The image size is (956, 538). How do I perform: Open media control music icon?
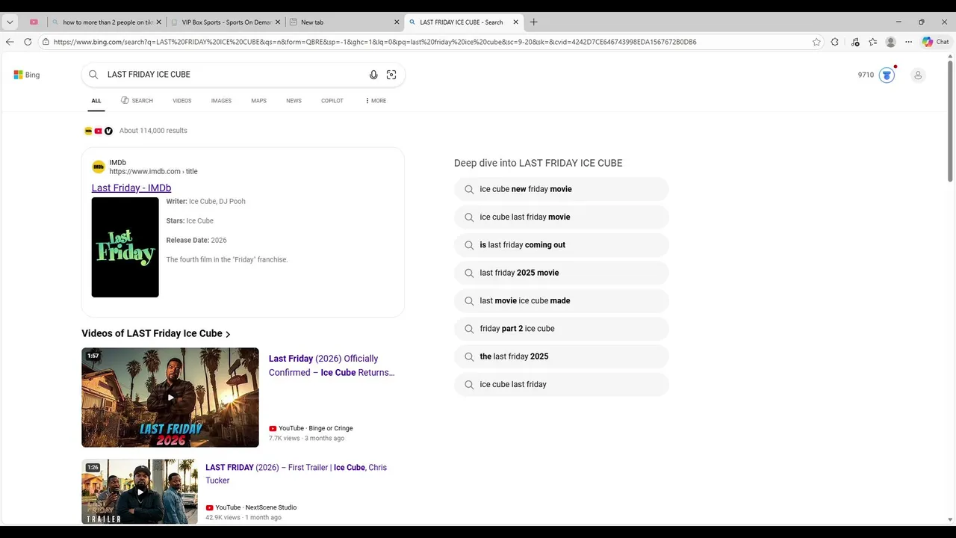coord(855,42)
